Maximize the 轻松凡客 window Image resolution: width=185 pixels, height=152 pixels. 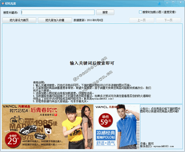point(173,3)
